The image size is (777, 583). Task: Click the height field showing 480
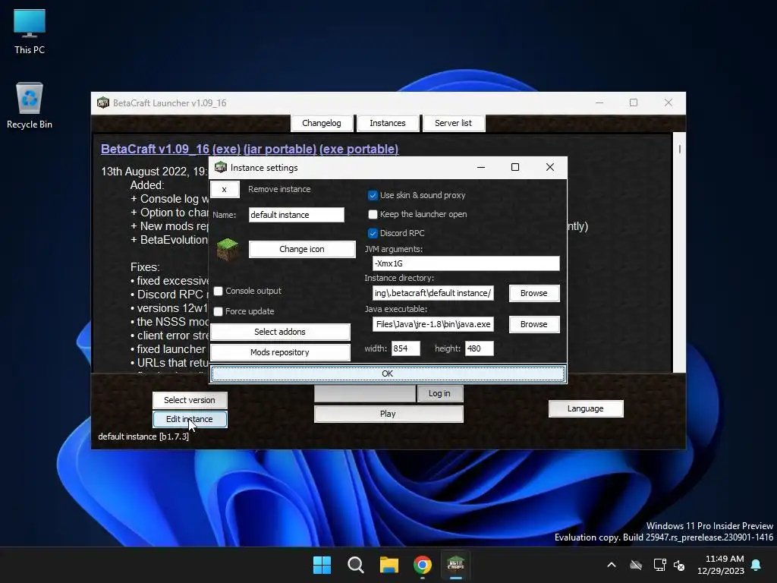[x=479, y=348]
